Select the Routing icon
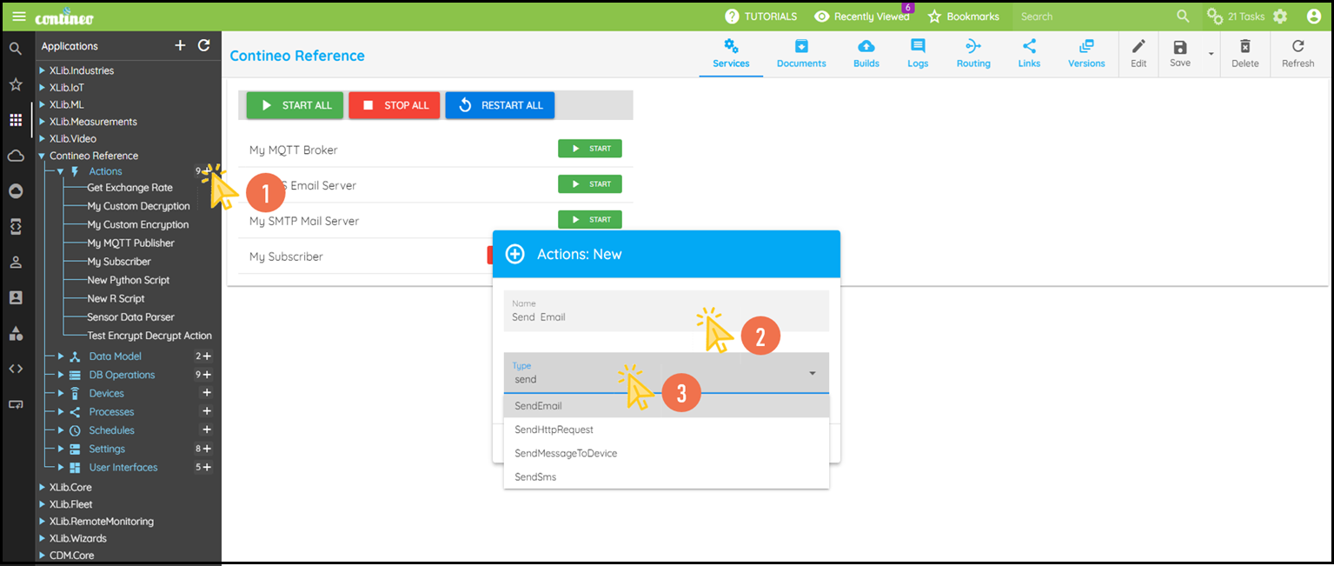The width and height of the screenshot is (1334, 566). [x=972, y=50]
